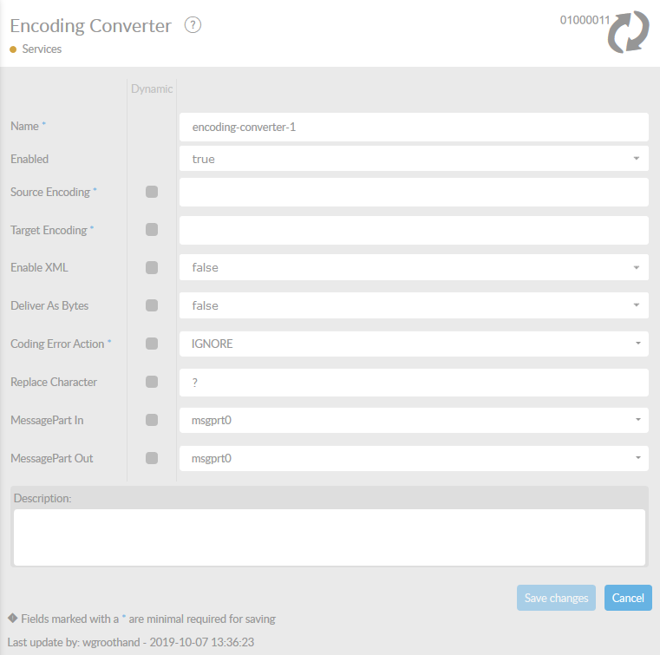Screen dimensions: 660x655
Task: Open the Coding Error Action dropdown
Action: point(414,344)
